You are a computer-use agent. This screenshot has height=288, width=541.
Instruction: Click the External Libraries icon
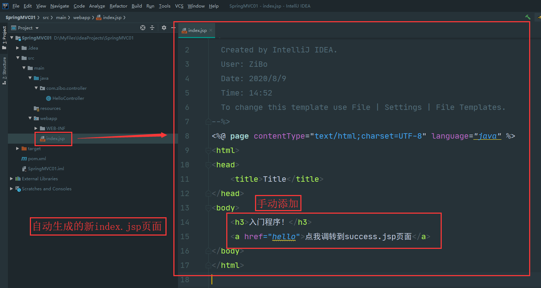[x=18, y=178]
